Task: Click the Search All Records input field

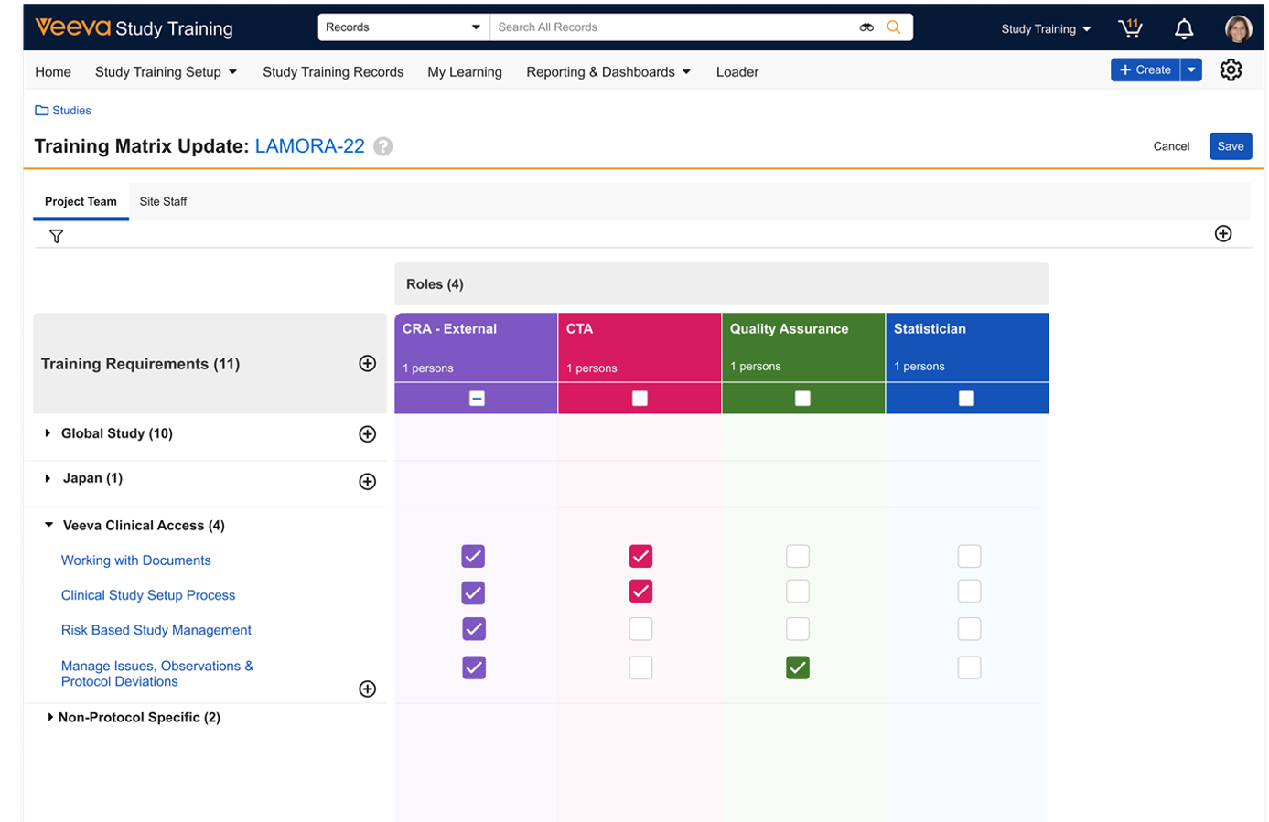Action: [672, 27]
